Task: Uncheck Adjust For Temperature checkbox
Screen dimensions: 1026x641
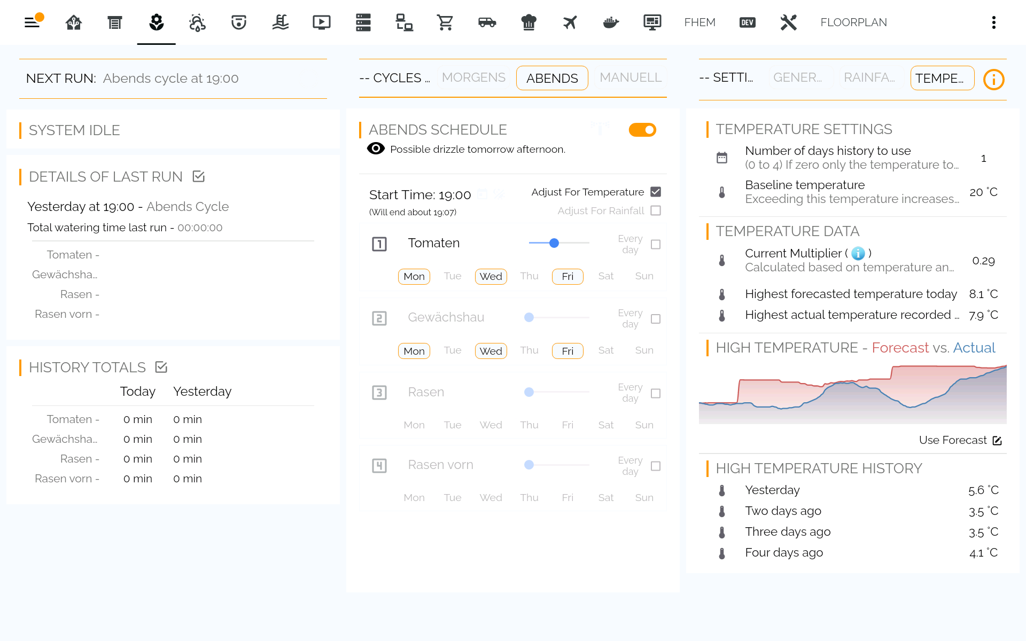Action: [x=656, y=192]
